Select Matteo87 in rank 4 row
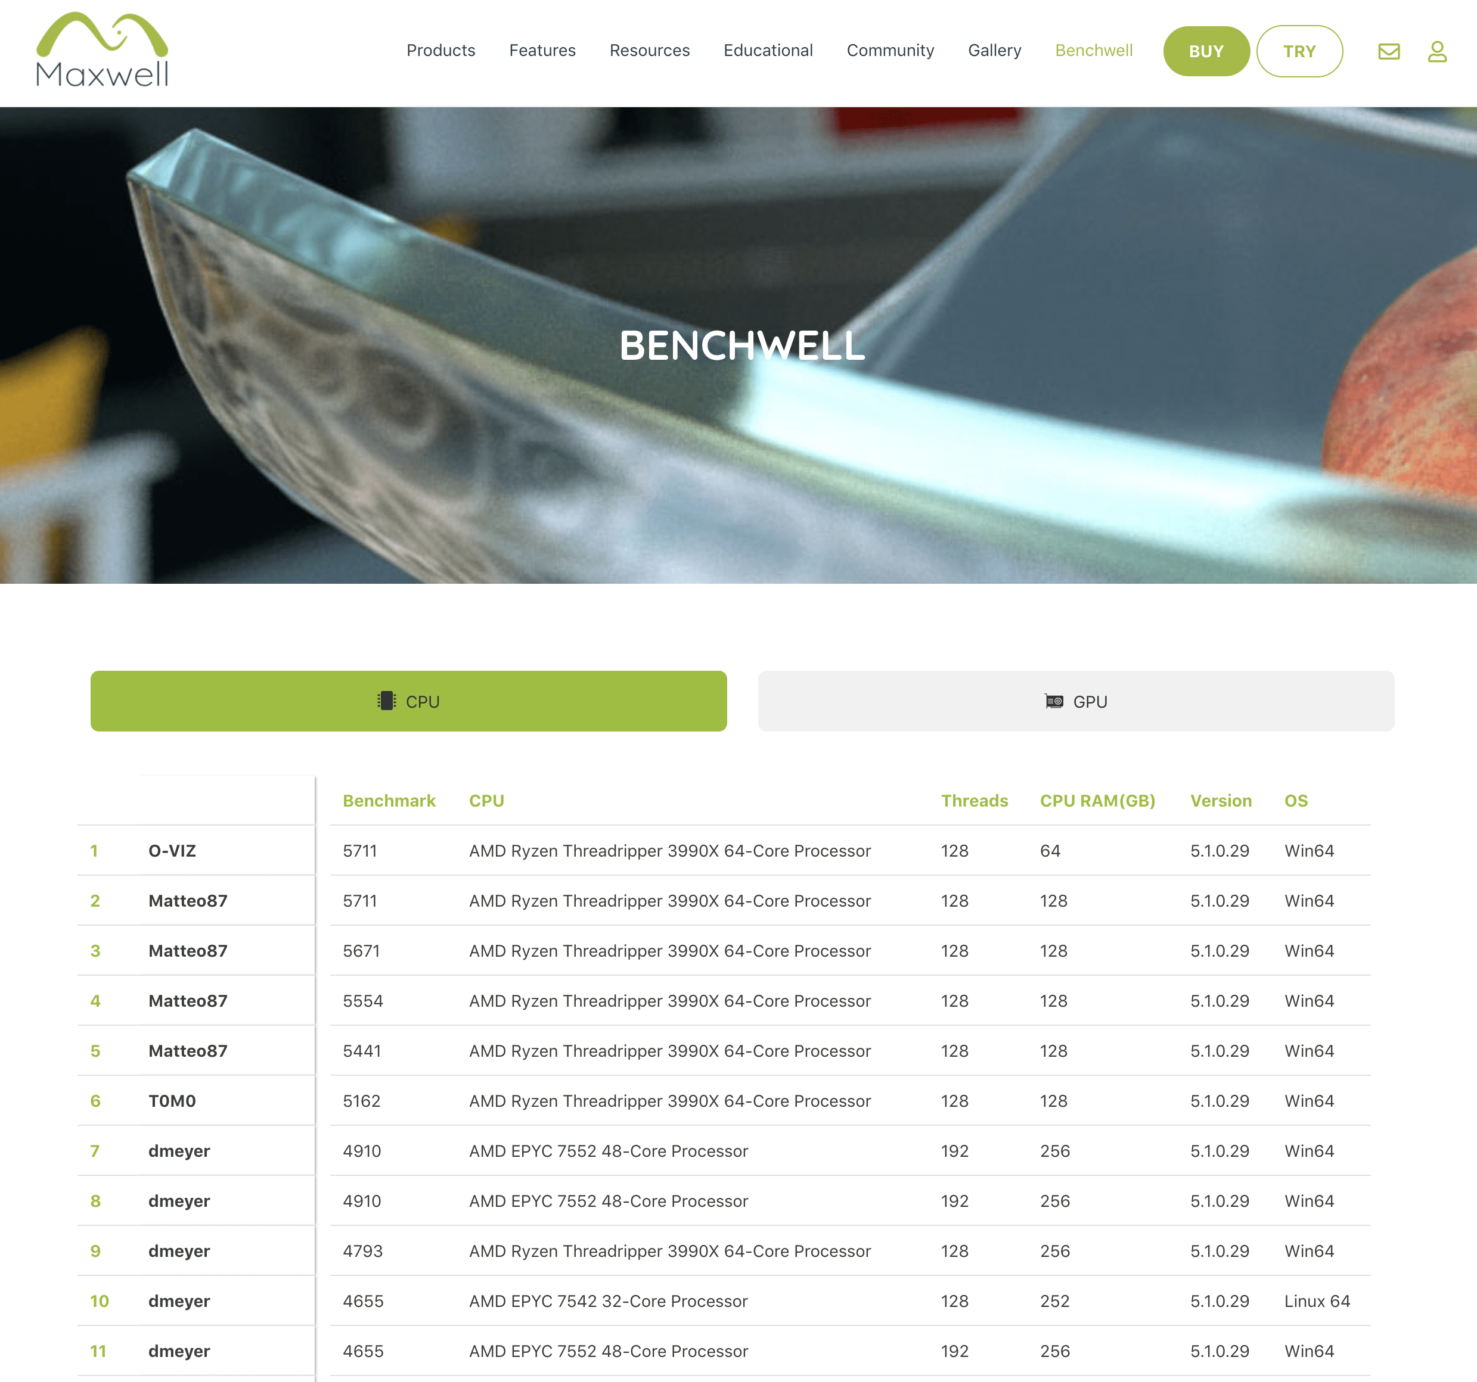Viewport: 1477px width, 1382px height. [188, 1000]
